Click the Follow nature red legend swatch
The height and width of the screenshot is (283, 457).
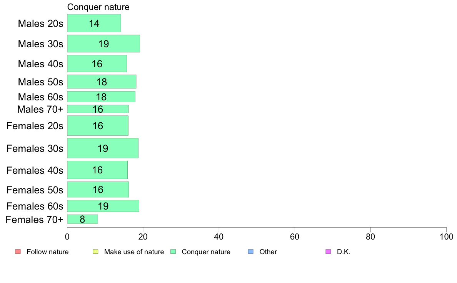point(18,251)
